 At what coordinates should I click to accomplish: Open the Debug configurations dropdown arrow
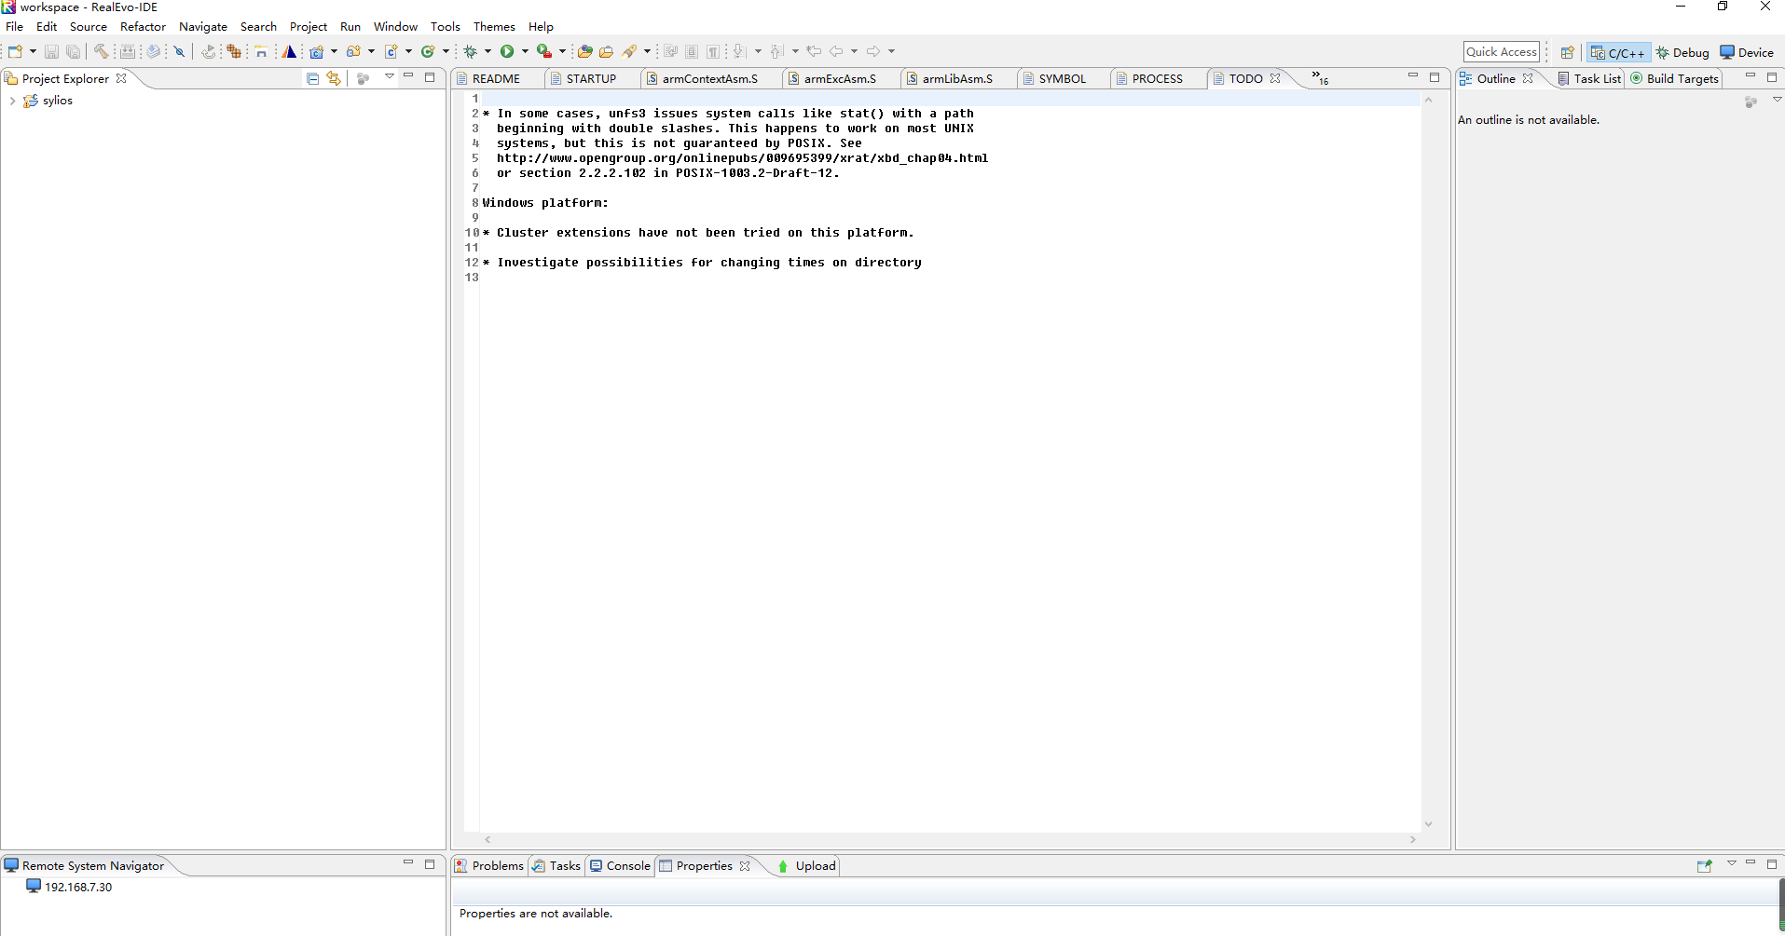pos(487,51)
